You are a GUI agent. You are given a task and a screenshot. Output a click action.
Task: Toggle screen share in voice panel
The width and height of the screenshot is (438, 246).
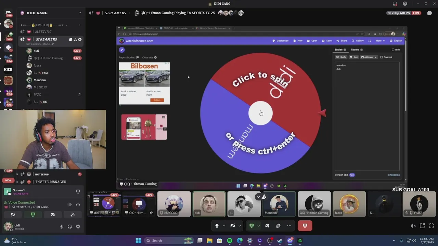(x=33, y=215)
